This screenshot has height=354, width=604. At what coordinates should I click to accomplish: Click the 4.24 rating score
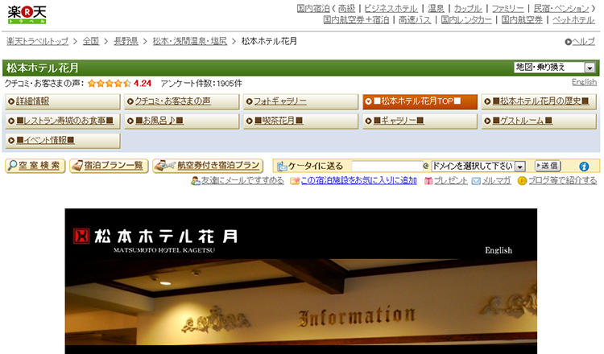[x=143, y=83]
